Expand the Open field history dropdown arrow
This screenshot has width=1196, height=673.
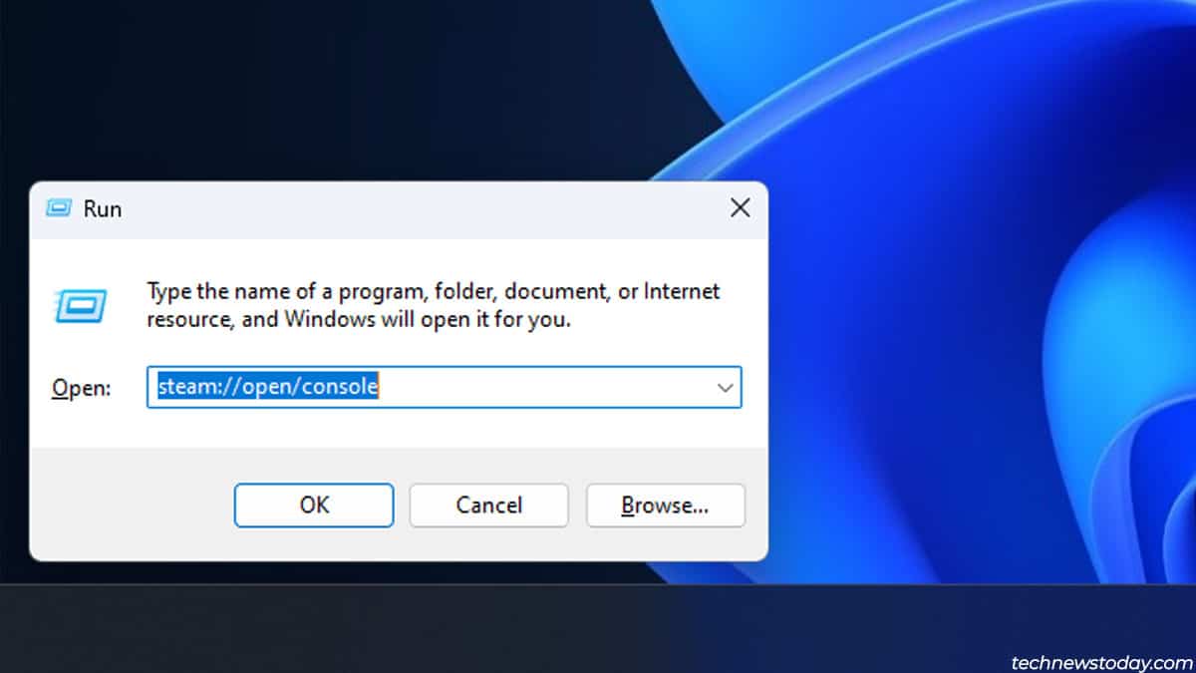(725, 387)
